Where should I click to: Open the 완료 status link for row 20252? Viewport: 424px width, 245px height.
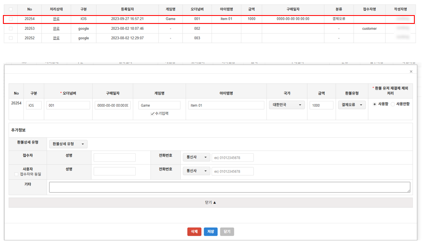point(56,38)
